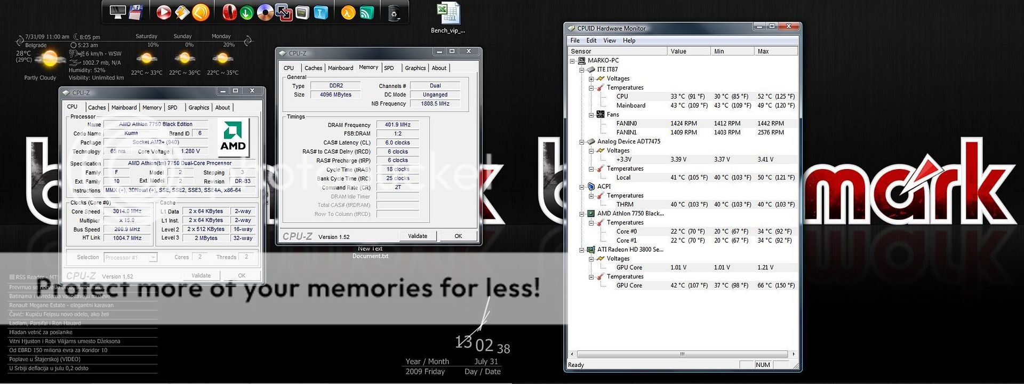Launch the VMware overlapping squares icon
Image resolution: width=1024 pixels, height=384 pixels.
(x=284, y=12)
